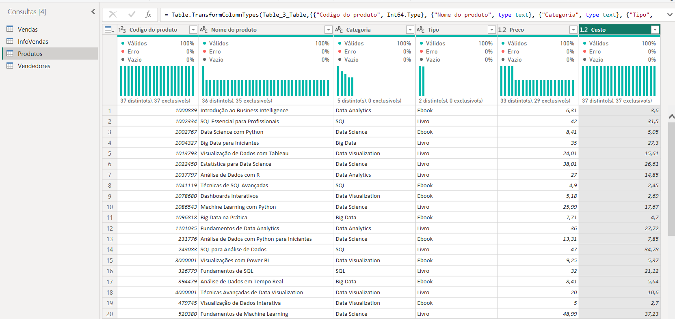Open the filter dropdown for Nome do produto
The image size is (675, 319).
[x=329, y=30]
